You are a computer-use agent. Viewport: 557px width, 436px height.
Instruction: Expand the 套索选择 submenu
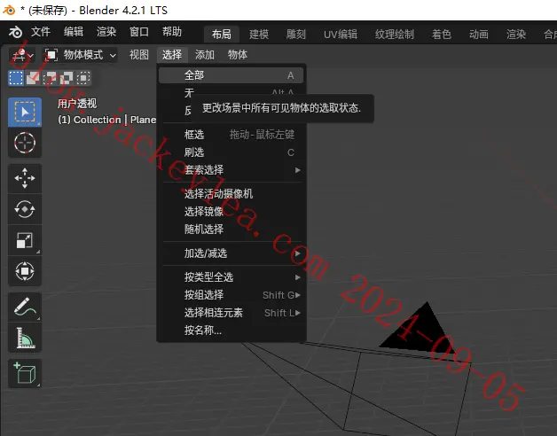coord(231,170)
